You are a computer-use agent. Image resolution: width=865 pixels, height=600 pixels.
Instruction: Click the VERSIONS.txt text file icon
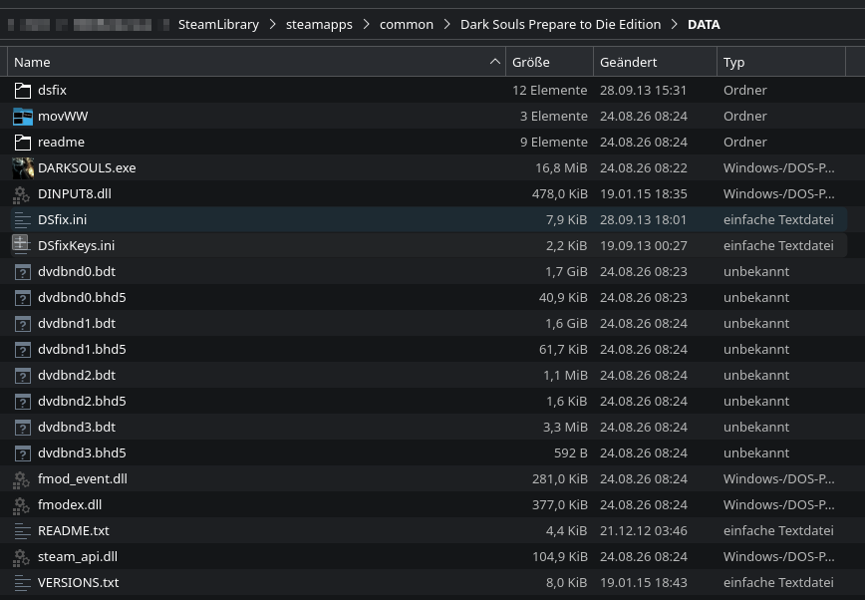point(23,583)
